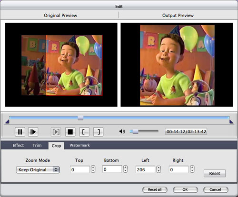Click the Bottom crop value field
The image size is (238, 197).
pos(112,169)
